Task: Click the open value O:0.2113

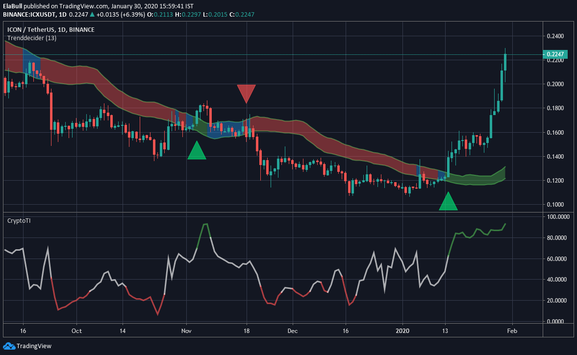Action: click(160, 15)
